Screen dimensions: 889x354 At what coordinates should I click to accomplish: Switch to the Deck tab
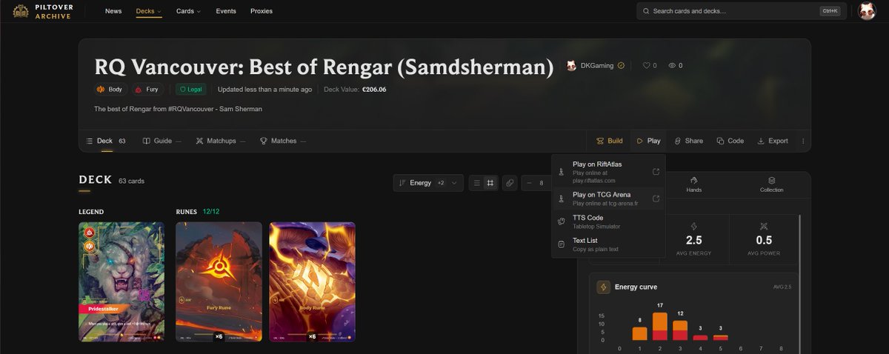(x=106, y=141)
